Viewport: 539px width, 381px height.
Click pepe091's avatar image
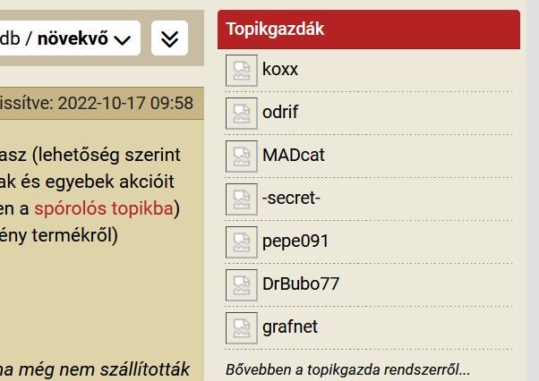[x=241, y=241]
